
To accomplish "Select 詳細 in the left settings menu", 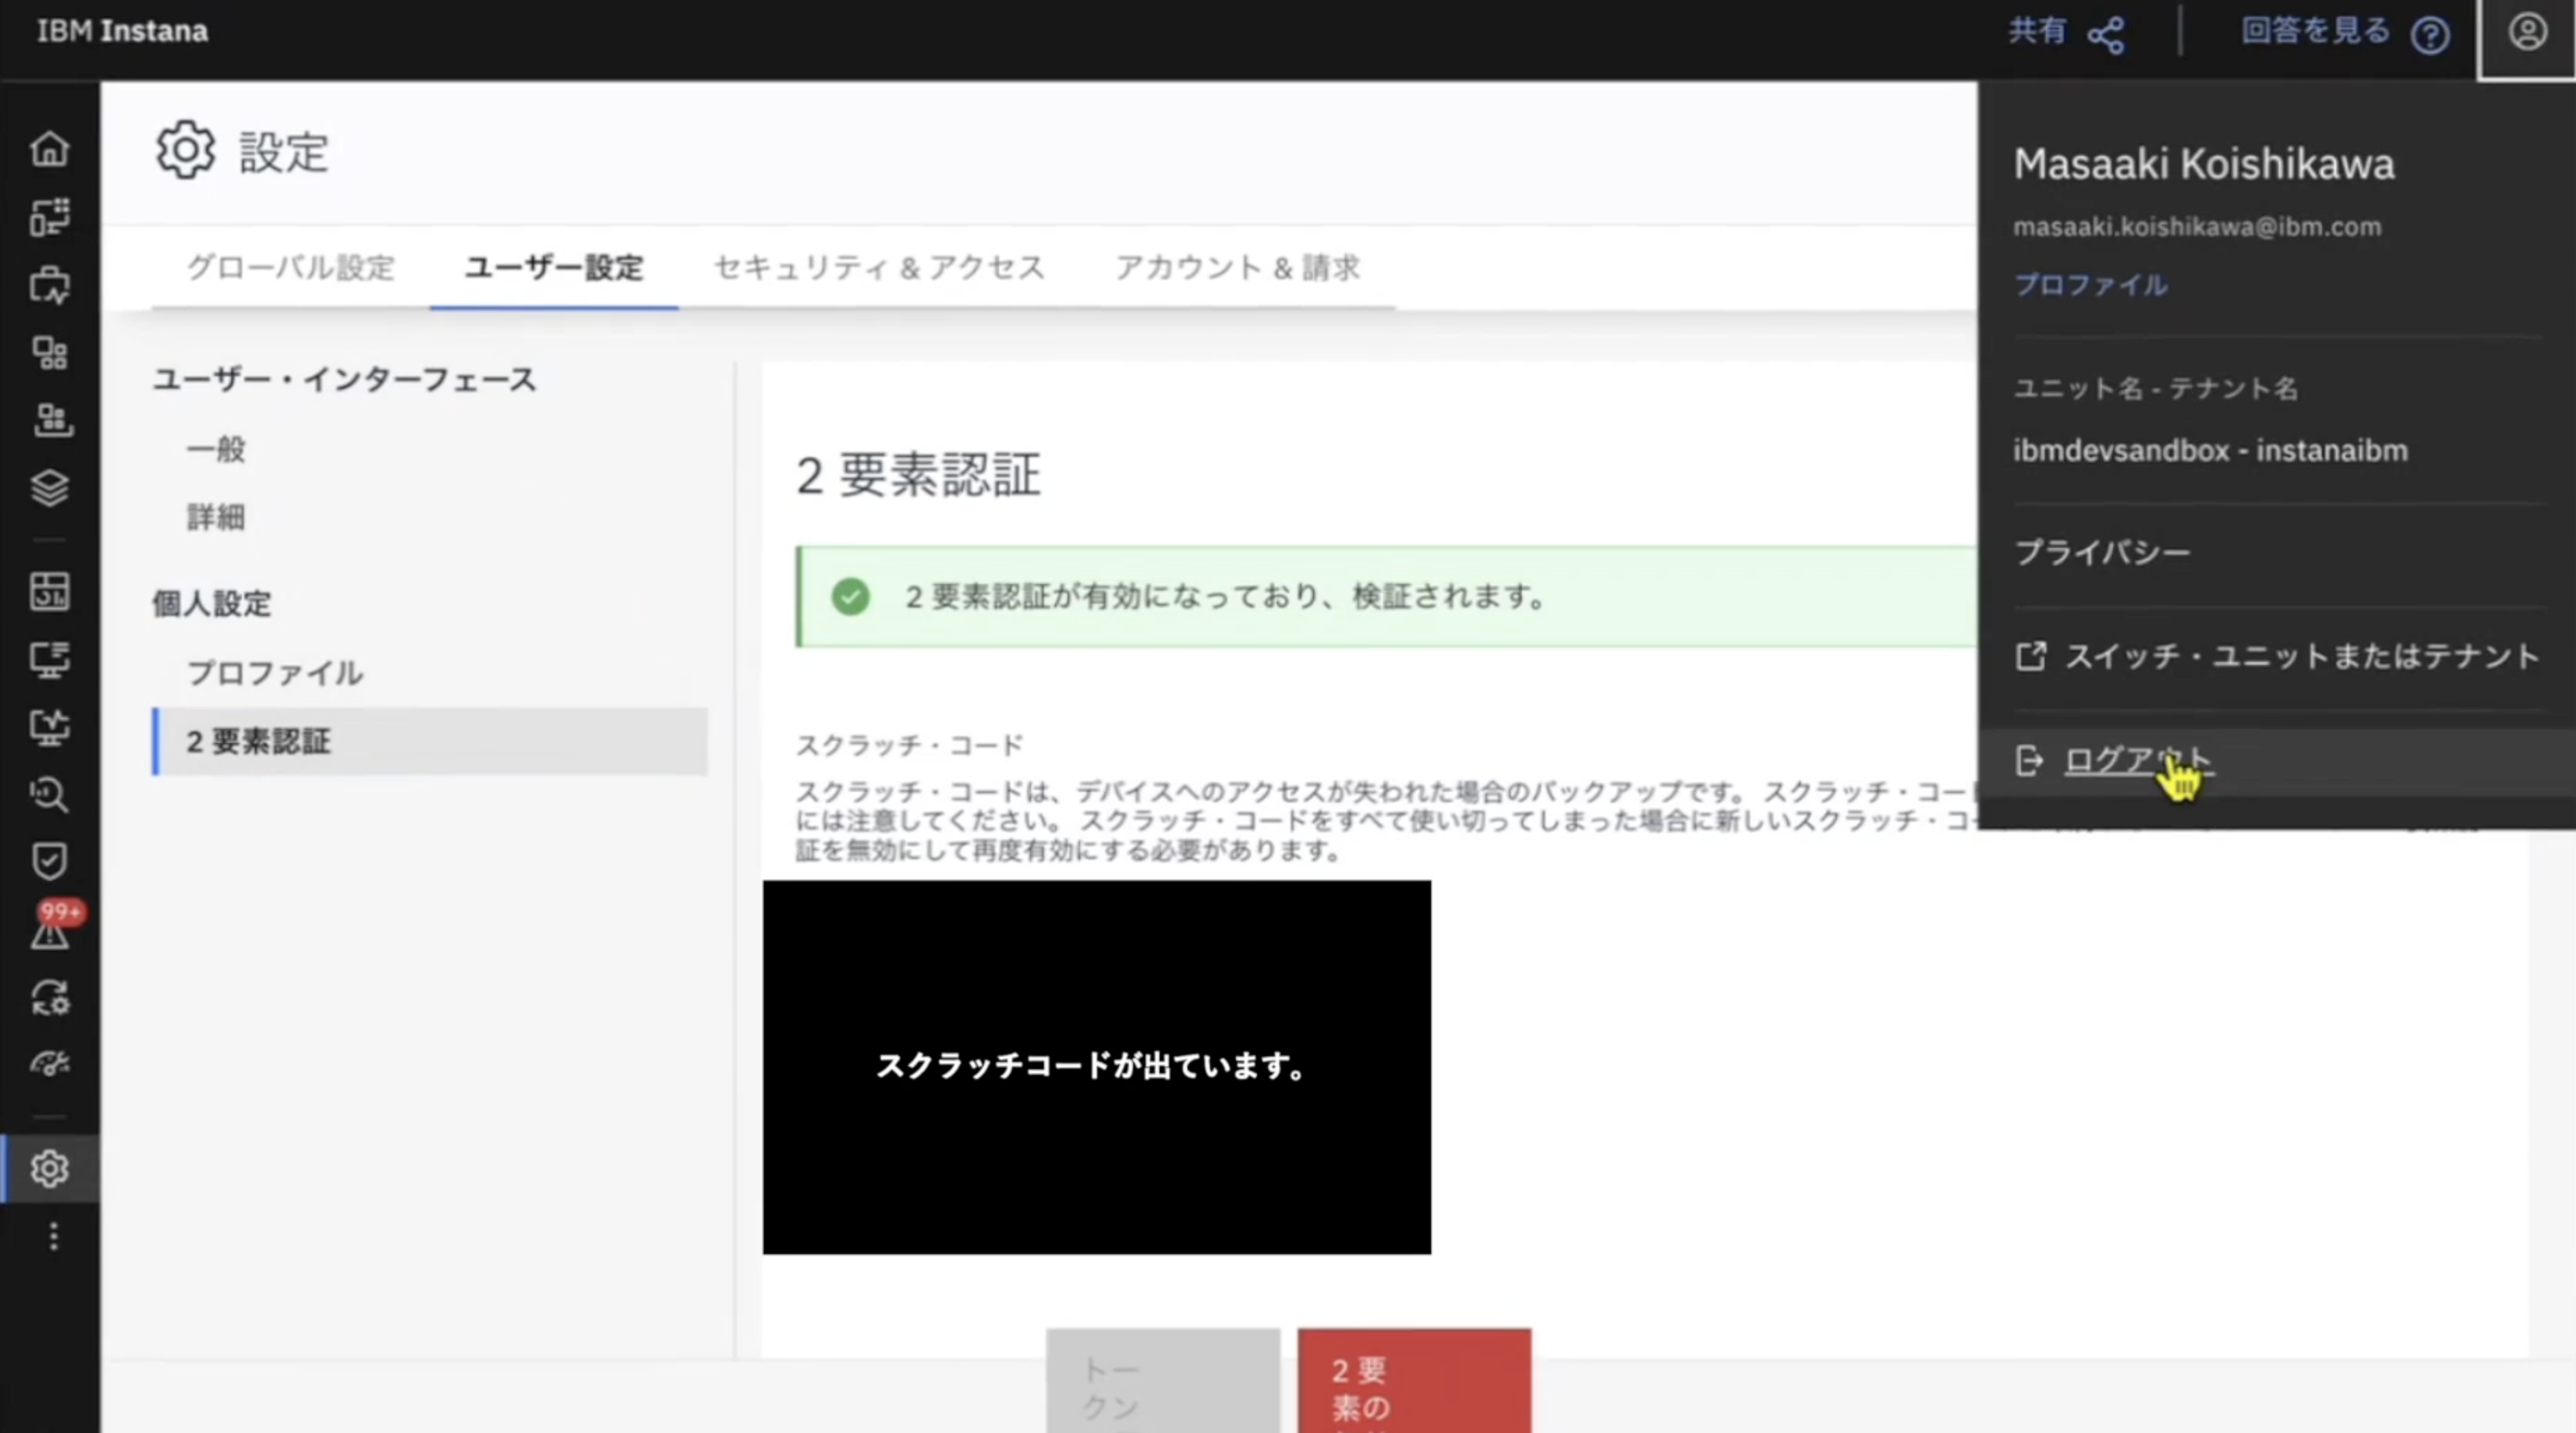I will click(216, 518).
